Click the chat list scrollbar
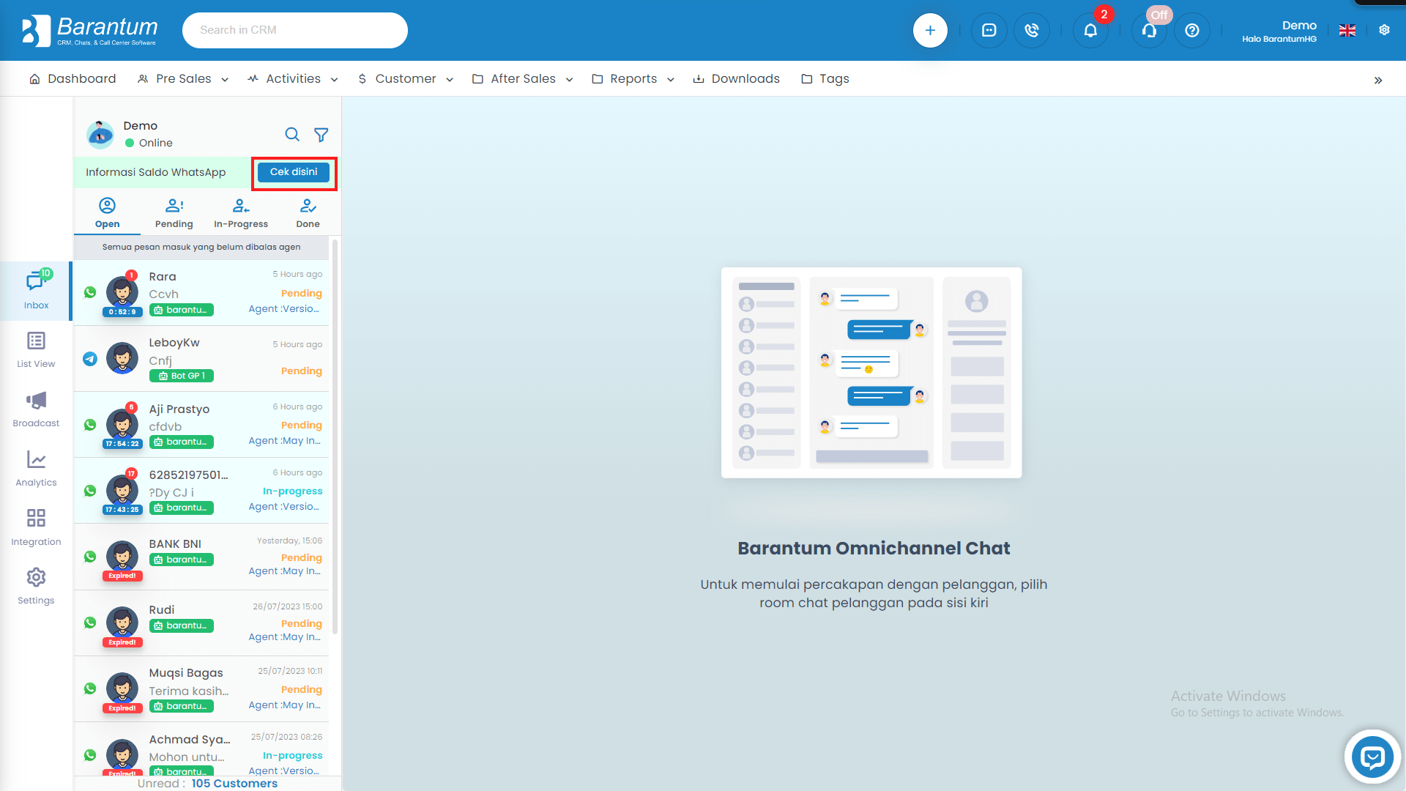This screenshot has width=1406, height=791. pyautogui.click(x=335, y=436)
